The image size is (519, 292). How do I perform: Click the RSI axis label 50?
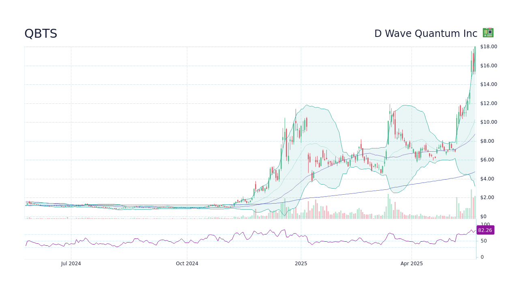coord(484,241)
